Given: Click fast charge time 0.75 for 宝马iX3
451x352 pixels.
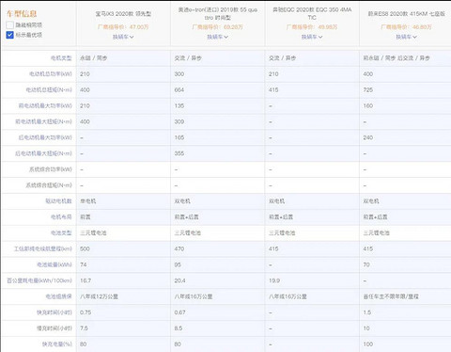Looking at the screenshot, I should click(x=86, y=312).
